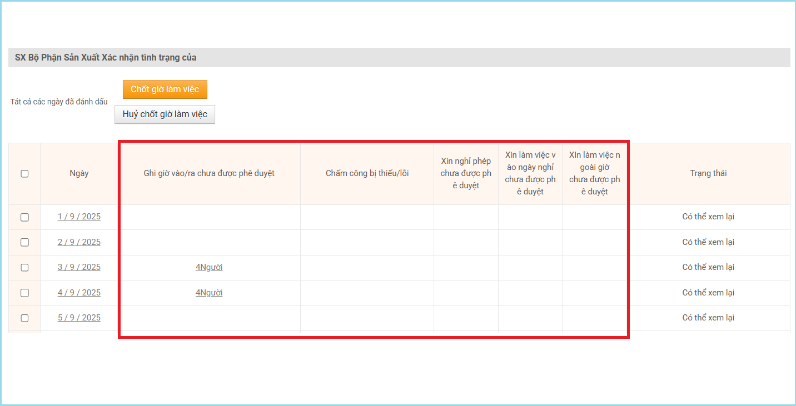
Task: Click Có thể xem lại status for 1 / 9 / 2025
Action: pyautogui.click(x=708, y=217)
